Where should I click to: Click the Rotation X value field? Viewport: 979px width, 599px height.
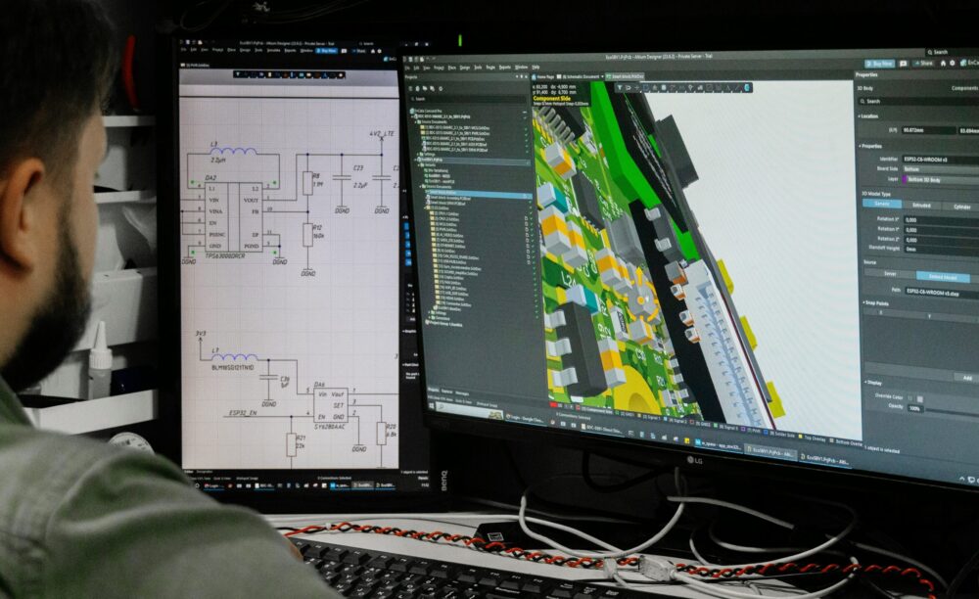942,220
